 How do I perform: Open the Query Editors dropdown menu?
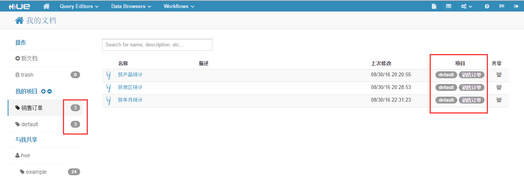coord(79,6)
